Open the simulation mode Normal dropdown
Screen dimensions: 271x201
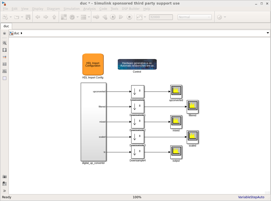click(x=195, y=17)
